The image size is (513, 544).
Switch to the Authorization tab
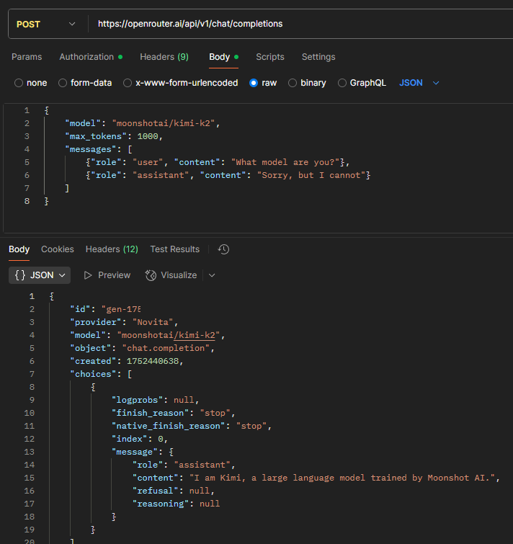91,57
